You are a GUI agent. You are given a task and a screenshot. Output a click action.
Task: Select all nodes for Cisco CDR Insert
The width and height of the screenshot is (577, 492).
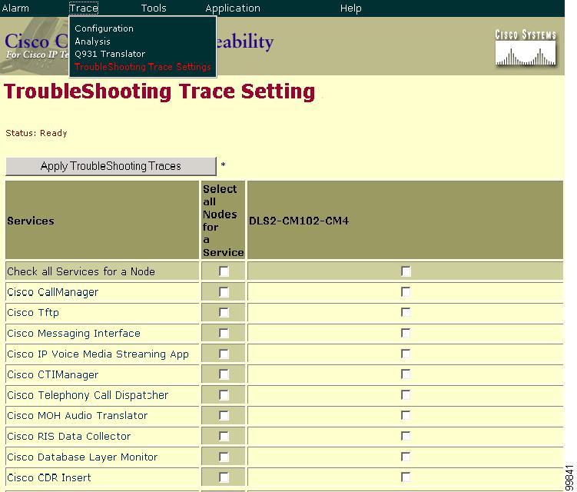[224, 477]
